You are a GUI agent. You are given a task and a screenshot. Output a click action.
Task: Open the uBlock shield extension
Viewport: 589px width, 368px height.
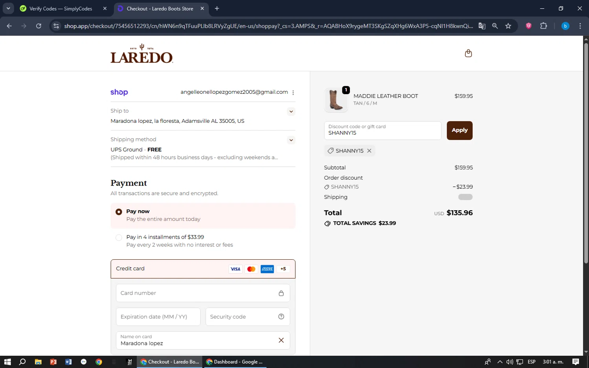[x=529, y=26]
